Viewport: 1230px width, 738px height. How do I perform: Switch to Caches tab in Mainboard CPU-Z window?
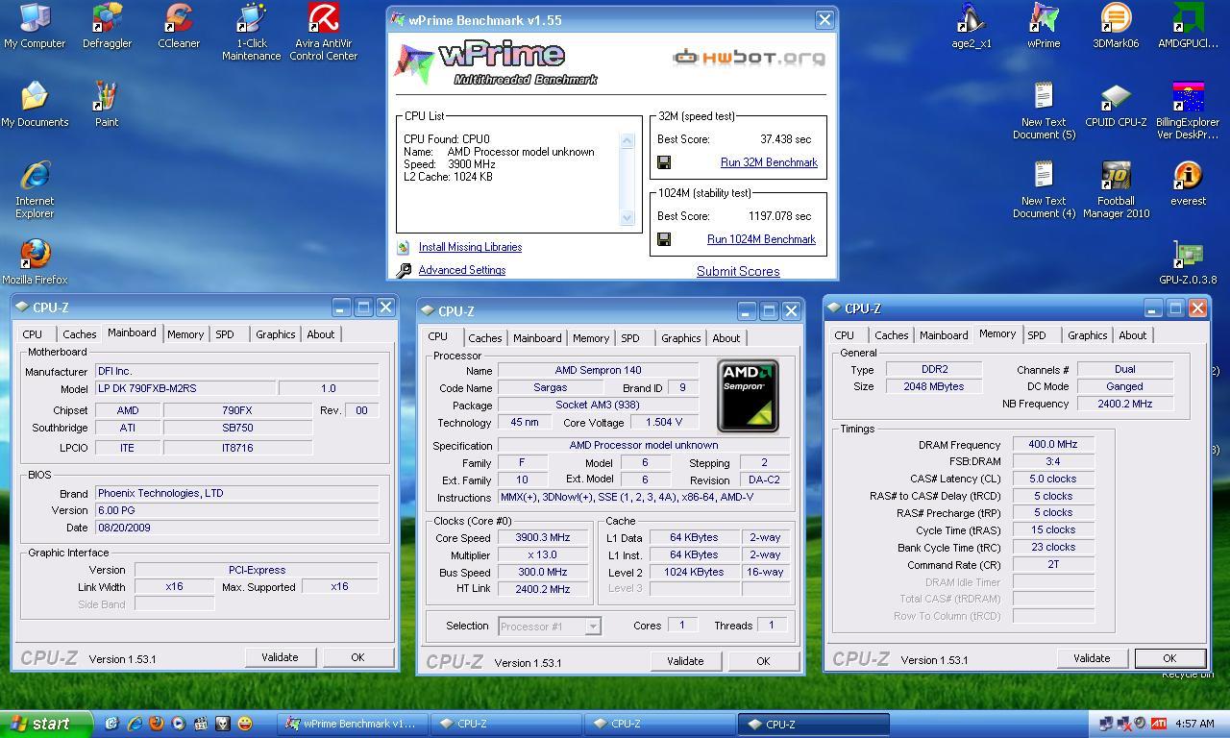(79, 334)
